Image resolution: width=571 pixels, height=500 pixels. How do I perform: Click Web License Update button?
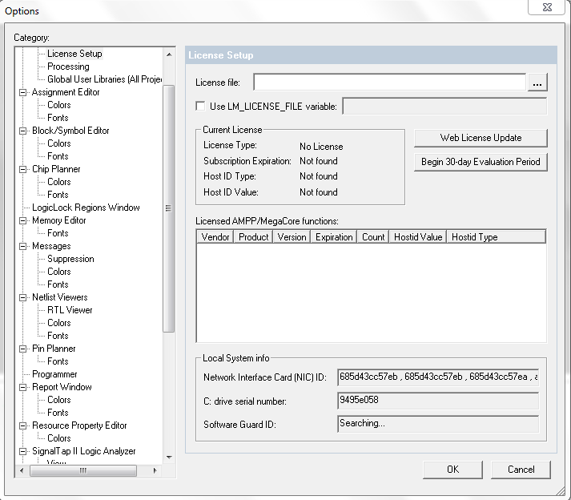pos(481,138)
